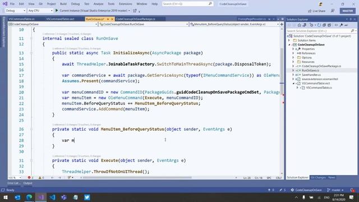Collapse the CodeCleanupOnSave project node
Viewport: 359px width, 202px height.
289,45
